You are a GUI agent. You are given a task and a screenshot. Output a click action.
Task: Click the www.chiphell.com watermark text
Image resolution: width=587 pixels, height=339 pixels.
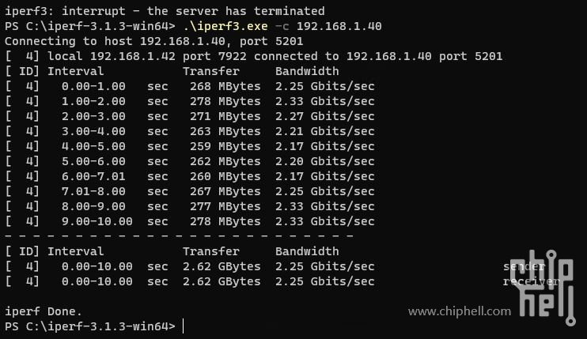[x=460, y=311]
